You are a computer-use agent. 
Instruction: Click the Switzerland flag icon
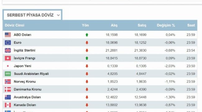click(x=8, y=58)
